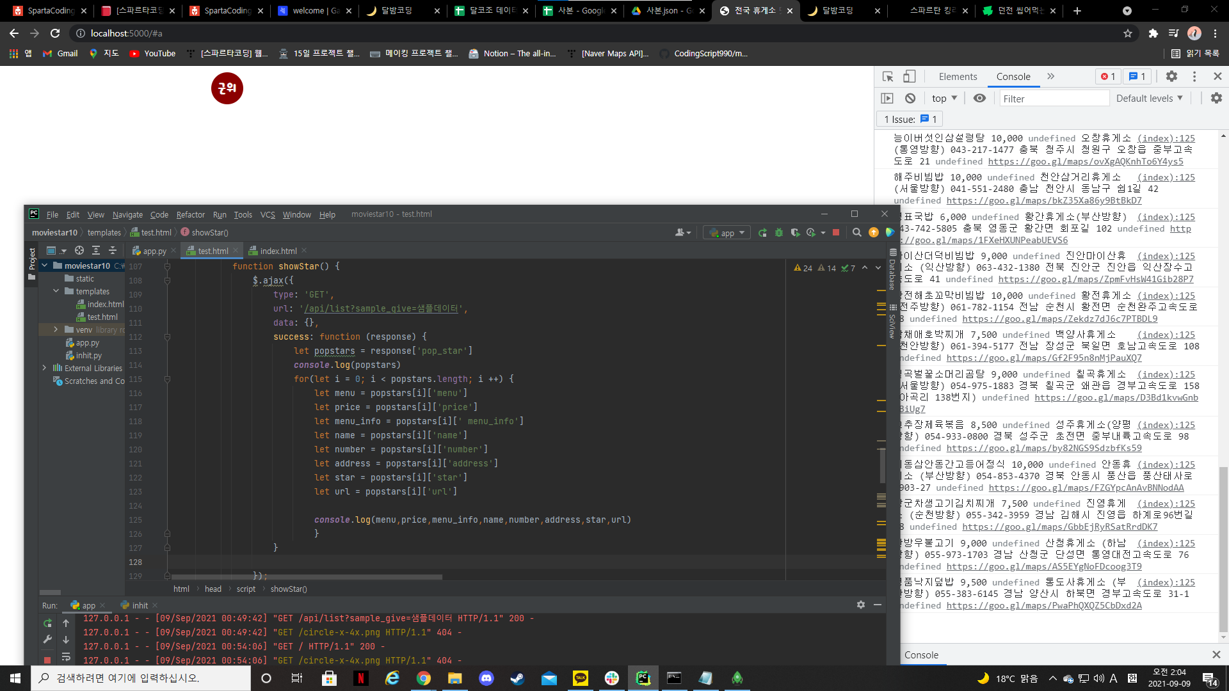The image size is (1229, 691).
Task: Click the green Debug bug icon
Action: coord(779,233)
